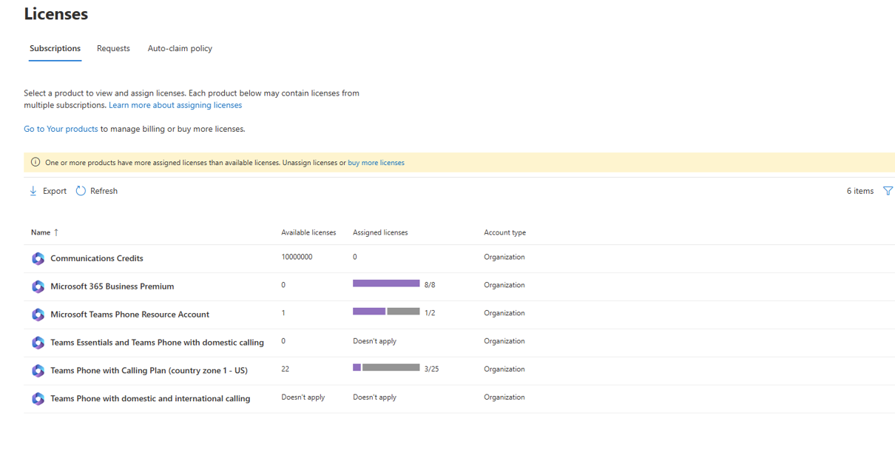The width and height of the screenshot is (895, 464).
Task: Open the Requests tab
Action: click(x=113, y=48)
